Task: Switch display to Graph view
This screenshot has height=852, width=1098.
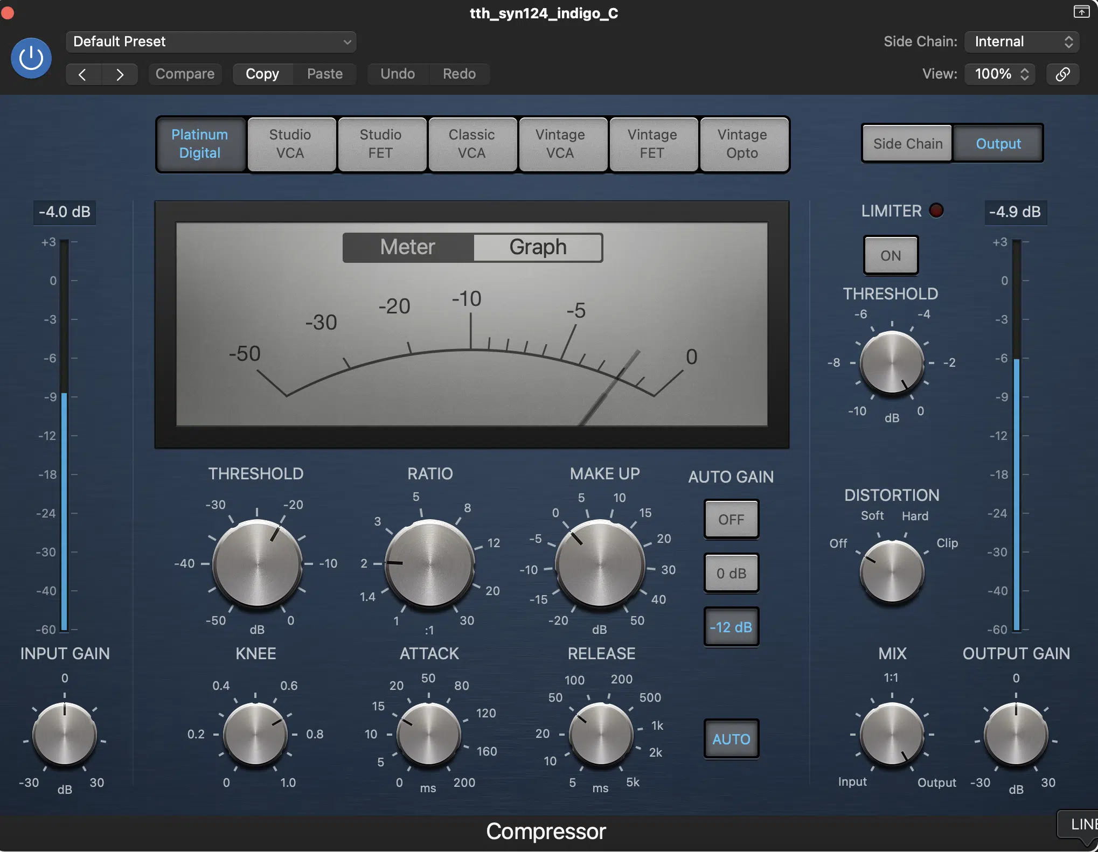Action: pos(538,247)
